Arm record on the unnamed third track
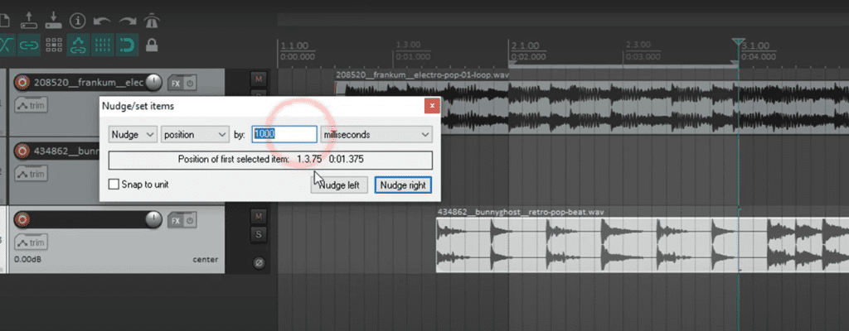849x331 pixels. (22, 219)
